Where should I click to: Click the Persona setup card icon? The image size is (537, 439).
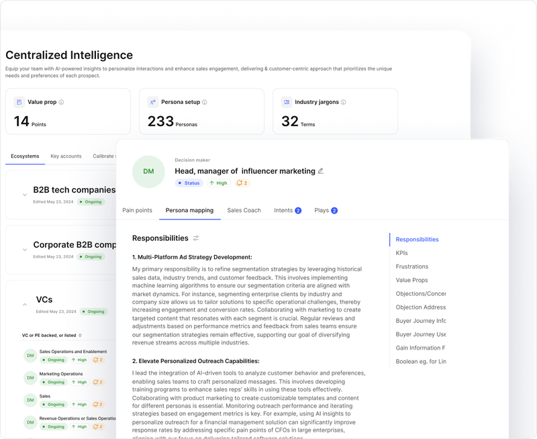(153, 102)
